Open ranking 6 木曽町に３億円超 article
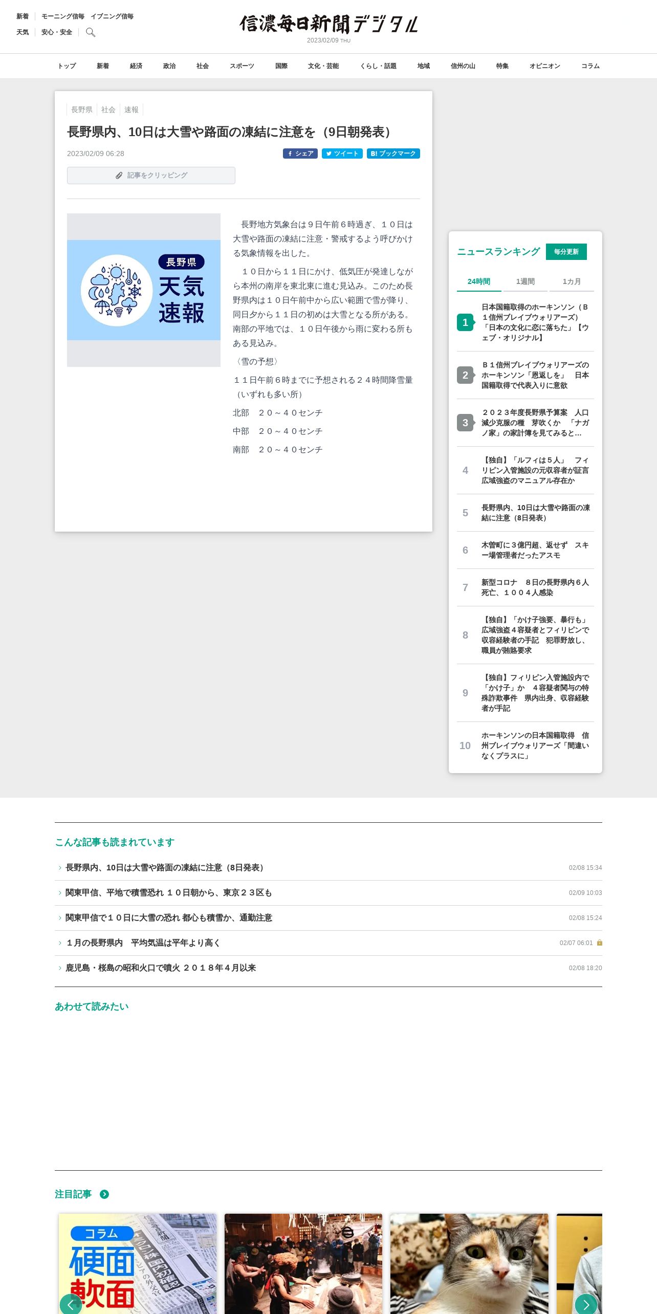The width and height of the screenshot is (657, 1314). coord(525,550)
